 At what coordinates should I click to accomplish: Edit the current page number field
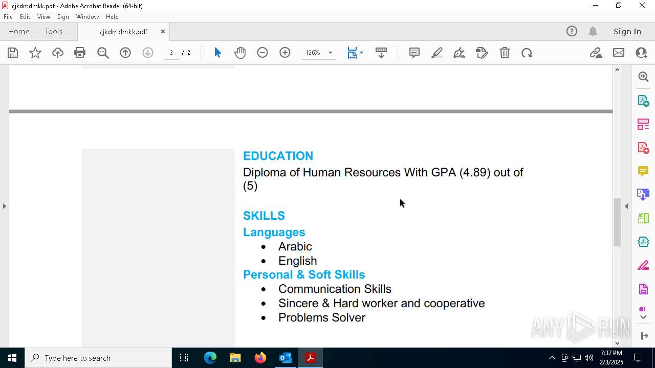[x=171, y=53]
